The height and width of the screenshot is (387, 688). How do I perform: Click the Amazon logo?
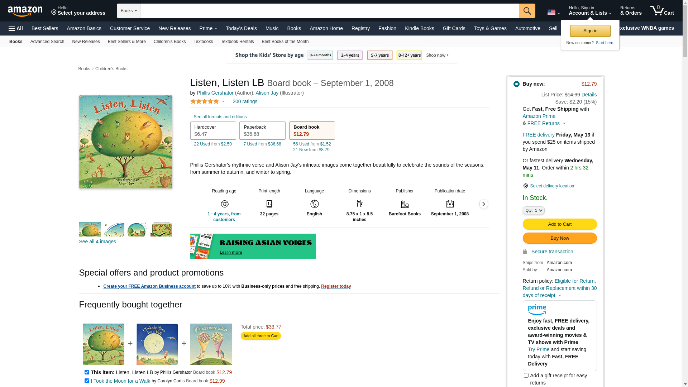[25, 11]
